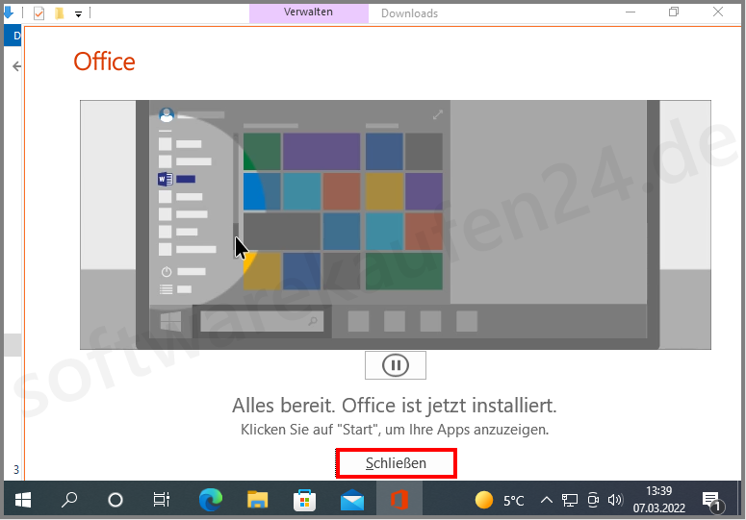This screenshot has height=520, width=746.
Task: Click Downloads window title
Action: coord(409,13)
